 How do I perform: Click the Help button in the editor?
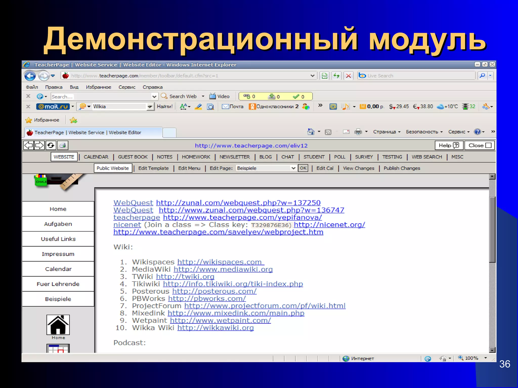click(449, 145)
